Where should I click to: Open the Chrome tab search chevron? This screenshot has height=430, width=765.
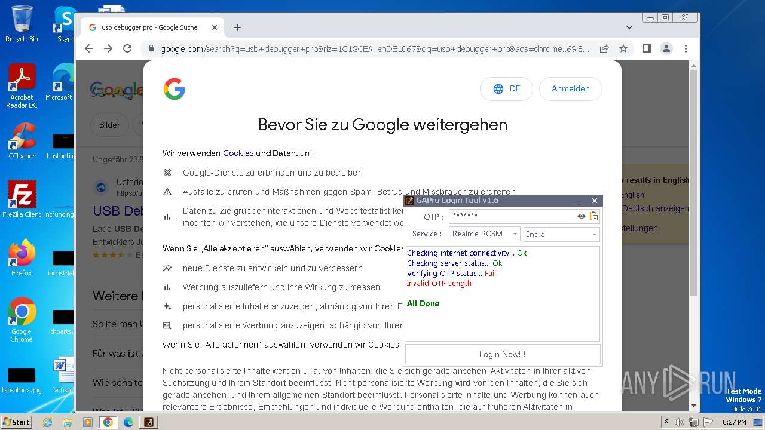pyautogui.click(x=629, y=27)
